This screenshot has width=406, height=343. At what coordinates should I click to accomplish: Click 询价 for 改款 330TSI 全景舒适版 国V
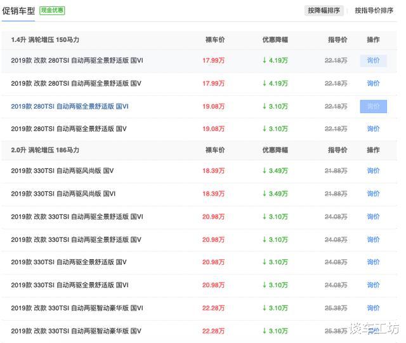coord(373,239)
